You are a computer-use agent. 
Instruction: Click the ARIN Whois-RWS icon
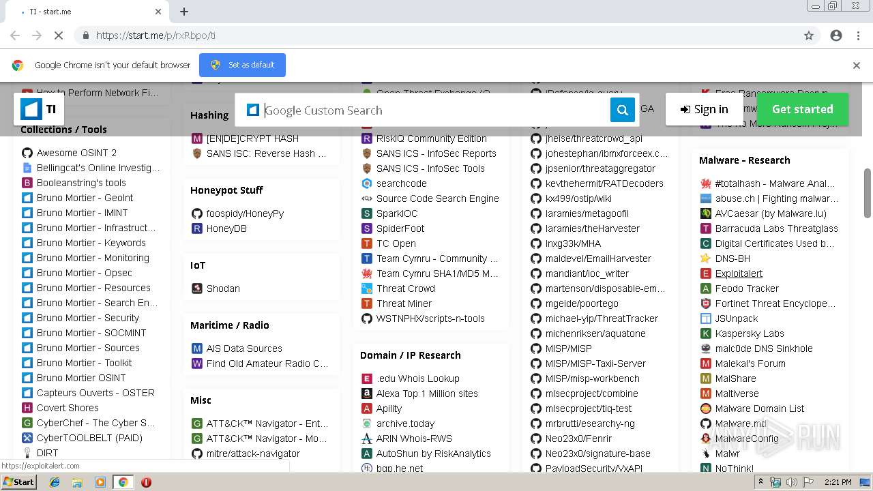pos(367,438)
